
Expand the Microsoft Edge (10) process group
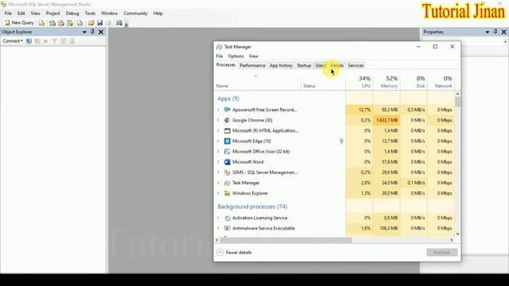pyautogui.click(x=219, y=141)
